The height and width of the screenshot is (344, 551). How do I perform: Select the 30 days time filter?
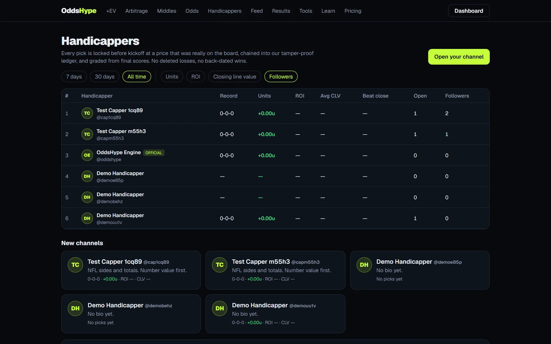coord(105,76)
